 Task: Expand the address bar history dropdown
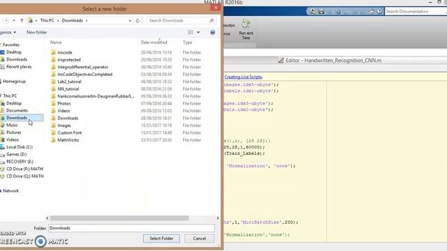130,20
